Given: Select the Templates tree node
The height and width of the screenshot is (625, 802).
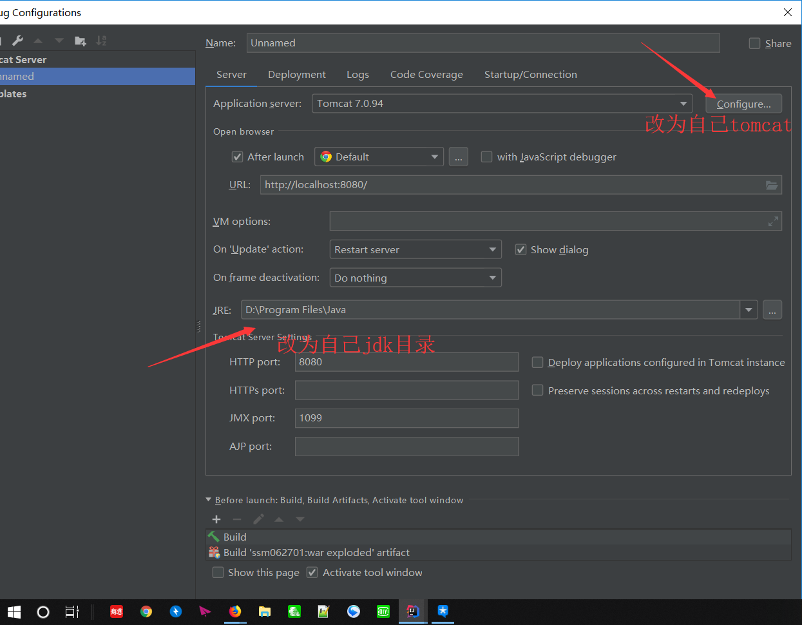Looking at the screenshot, I should (x=97, y=93).
